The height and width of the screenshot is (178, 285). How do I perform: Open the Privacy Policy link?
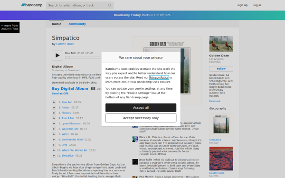point(159,77)
